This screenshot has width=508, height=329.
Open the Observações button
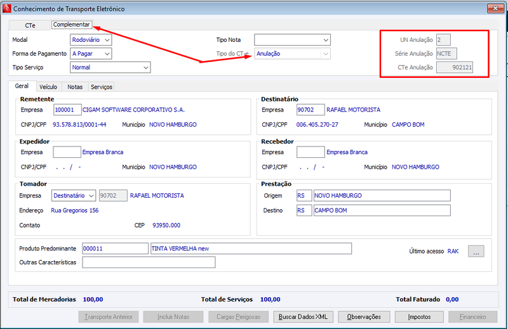pos(364,317)
